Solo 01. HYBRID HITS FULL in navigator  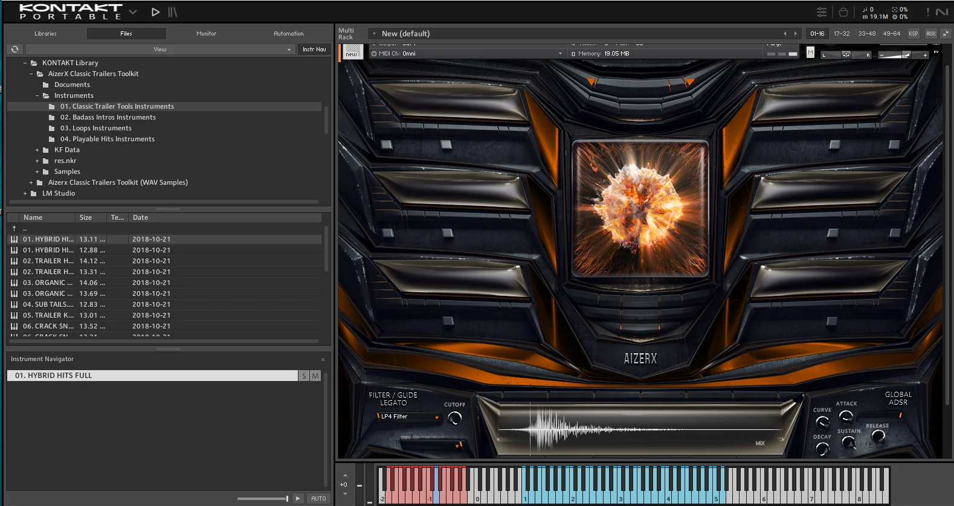tap(304, 376)
